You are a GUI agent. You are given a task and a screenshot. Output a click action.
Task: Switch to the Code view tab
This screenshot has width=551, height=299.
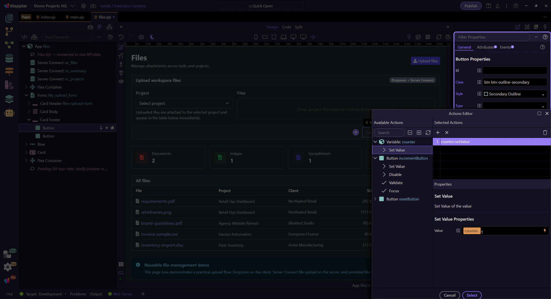(x=286, y=27)
